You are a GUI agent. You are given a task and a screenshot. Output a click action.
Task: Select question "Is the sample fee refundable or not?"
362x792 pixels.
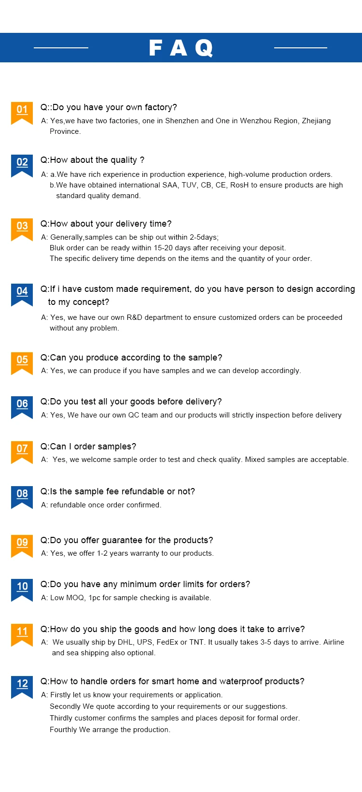pos(118,491)
